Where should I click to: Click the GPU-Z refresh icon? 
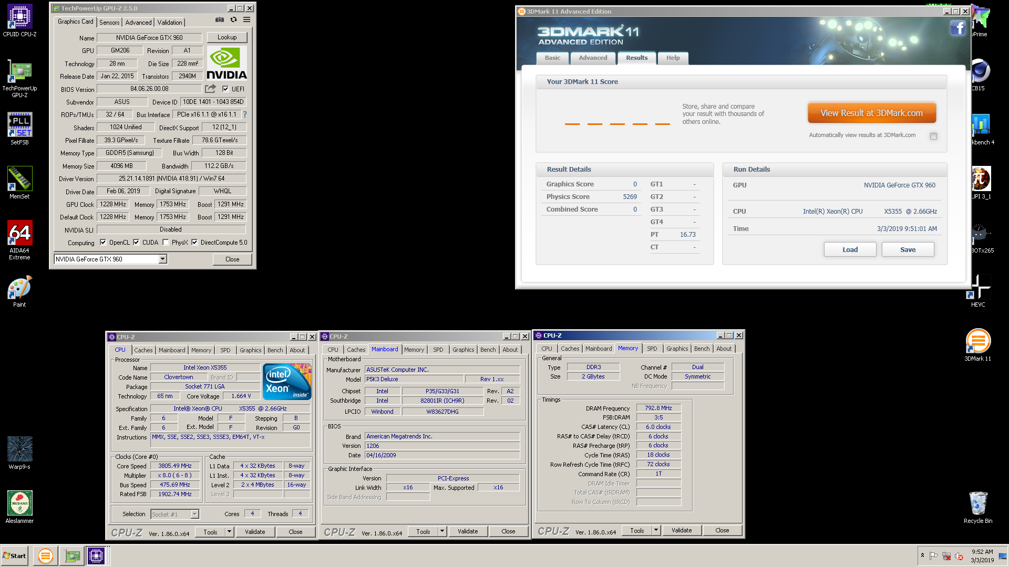click(233, 20)
